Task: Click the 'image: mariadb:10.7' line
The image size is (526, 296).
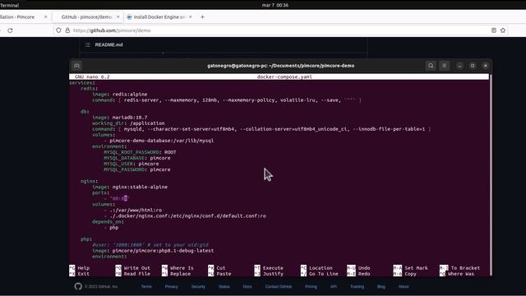Action: click(x=120, y=118)
